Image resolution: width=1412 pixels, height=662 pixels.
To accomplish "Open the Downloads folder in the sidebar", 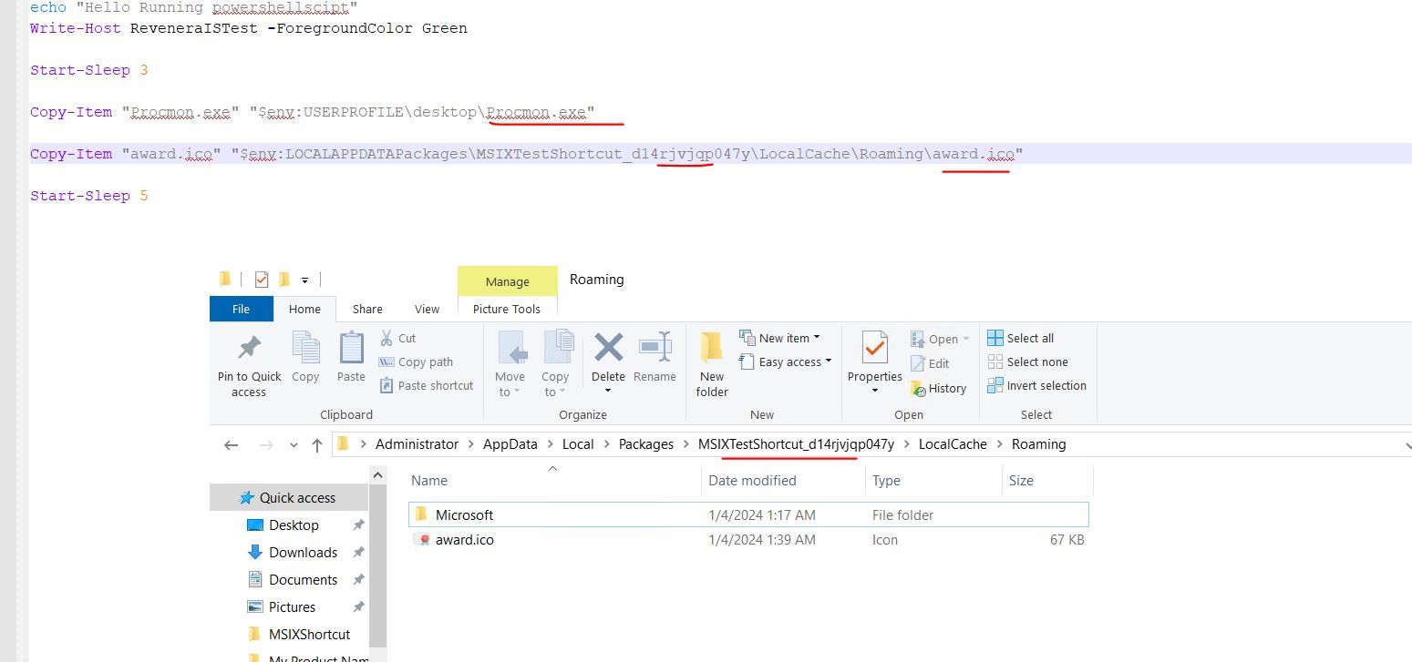I will pos(304,552).
